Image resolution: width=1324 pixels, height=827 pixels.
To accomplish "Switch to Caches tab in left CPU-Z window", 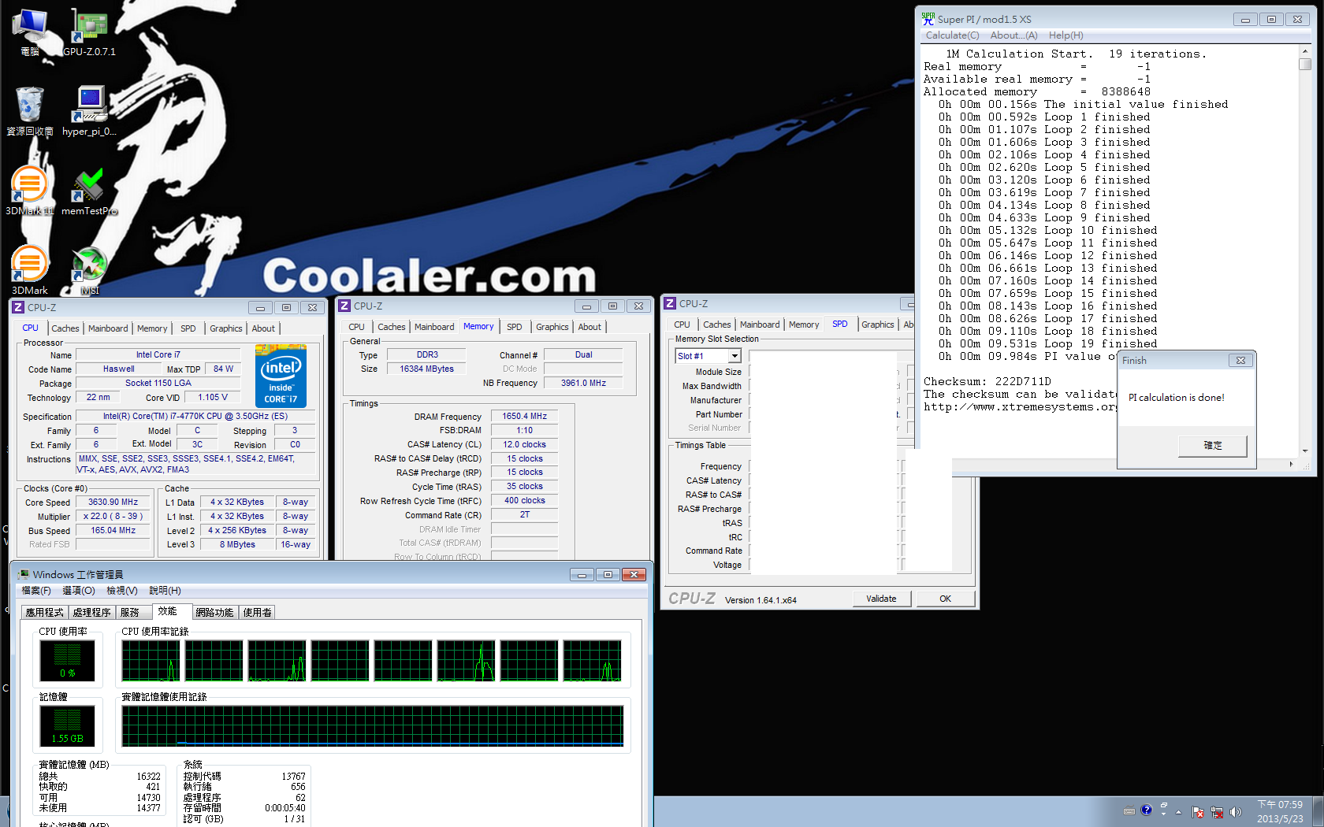I will point(65,328).
